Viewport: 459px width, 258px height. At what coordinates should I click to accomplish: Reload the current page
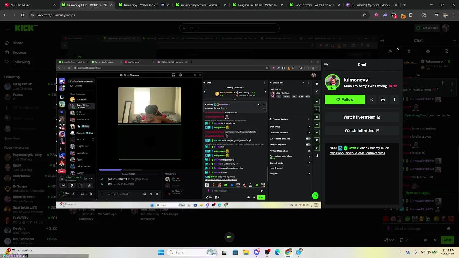(23, 15)
